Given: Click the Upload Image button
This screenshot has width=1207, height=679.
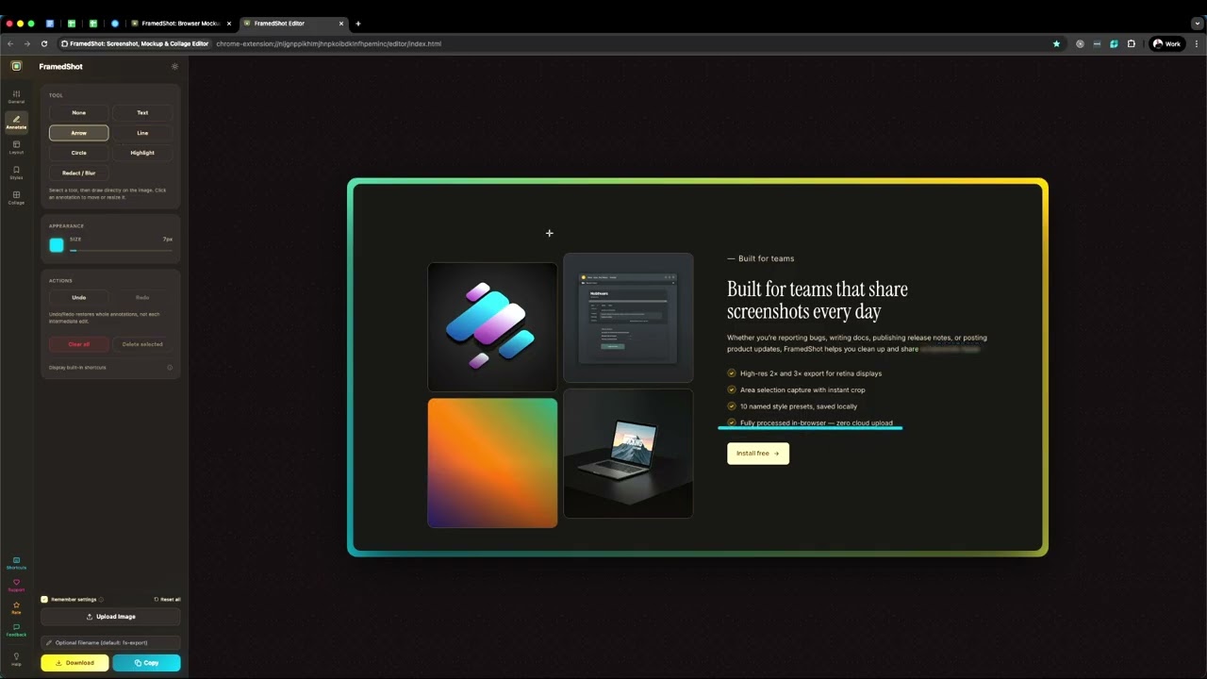Looking at the screenshot, I should 110,617.
